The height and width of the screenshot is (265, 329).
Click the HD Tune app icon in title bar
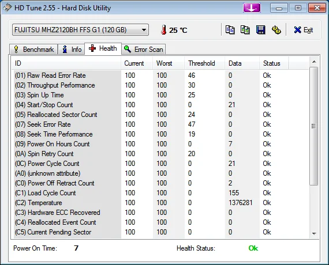(7, 8)
